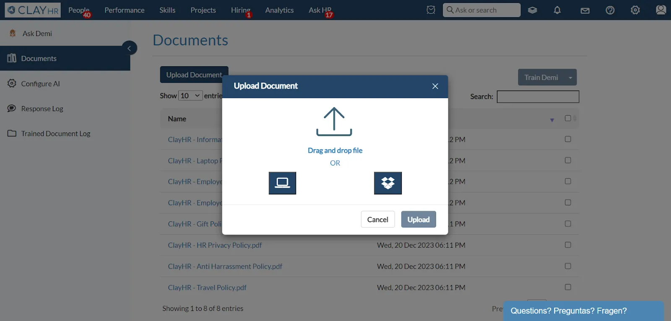Click the date column sort arrow
671x321 pixels.
coord(552,120)
